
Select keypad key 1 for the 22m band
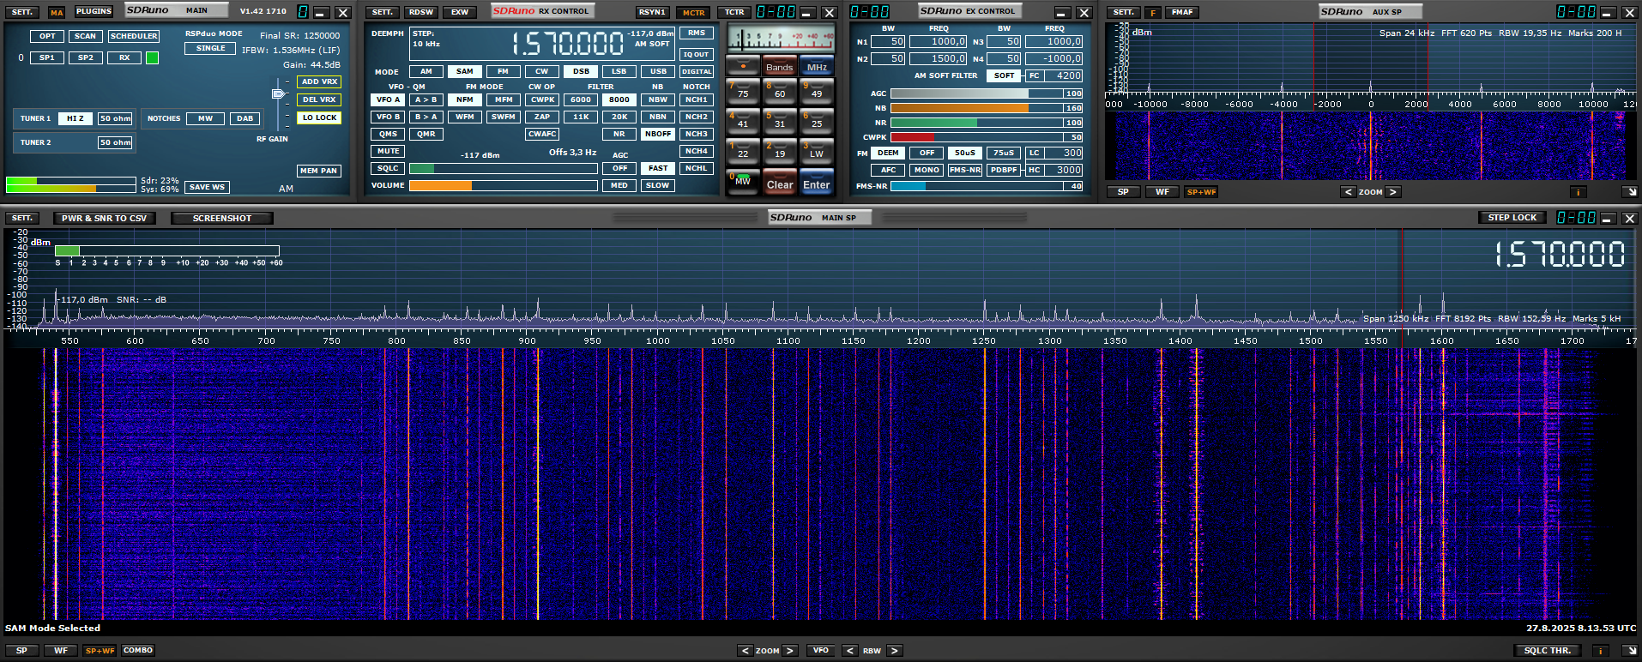tap(743, 152)
